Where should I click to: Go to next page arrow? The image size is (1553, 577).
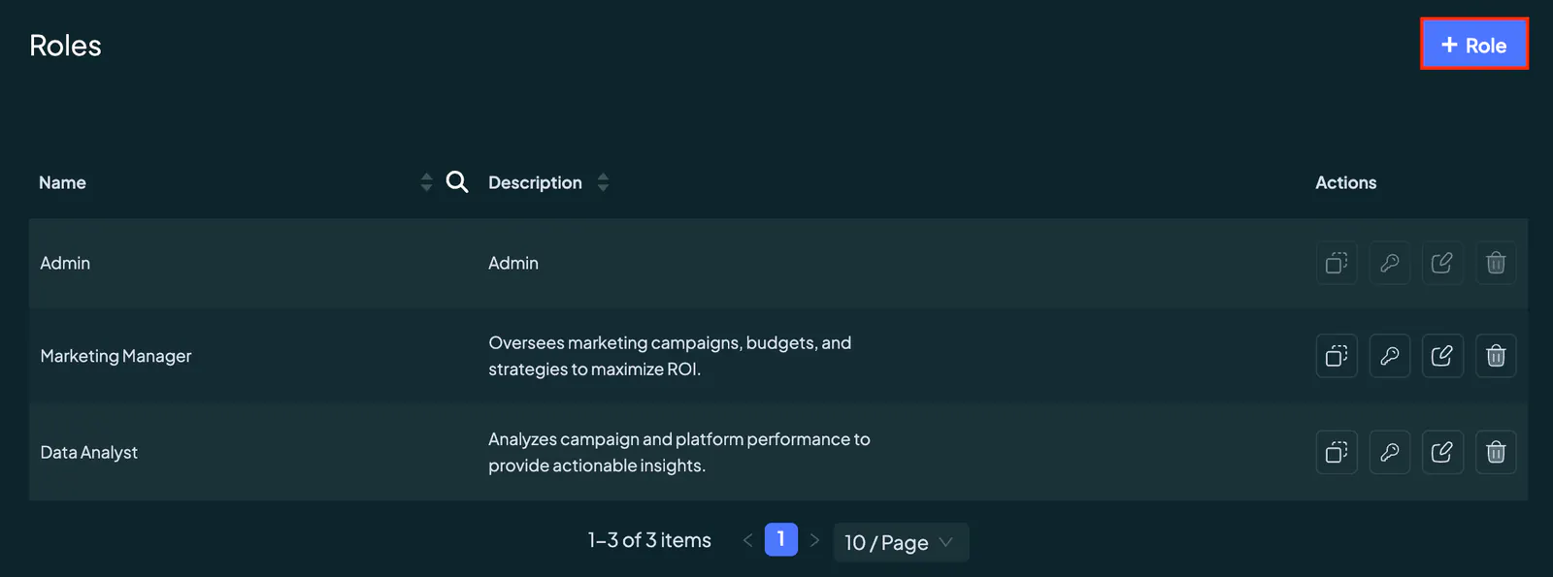(x=814, y=540)
